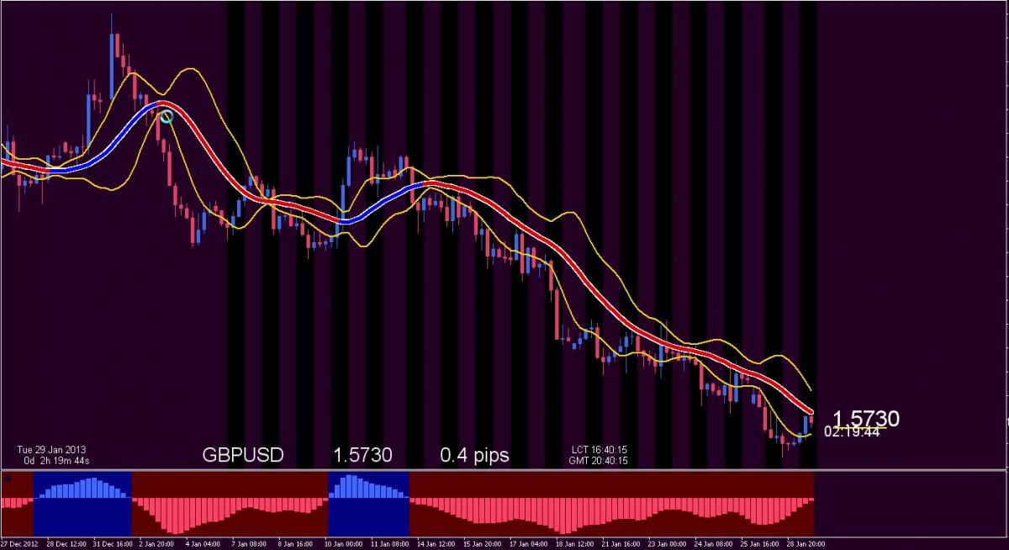Select the 31 Dec 16:00 time axis label
1009x550 pixels.
click(113, 544)
